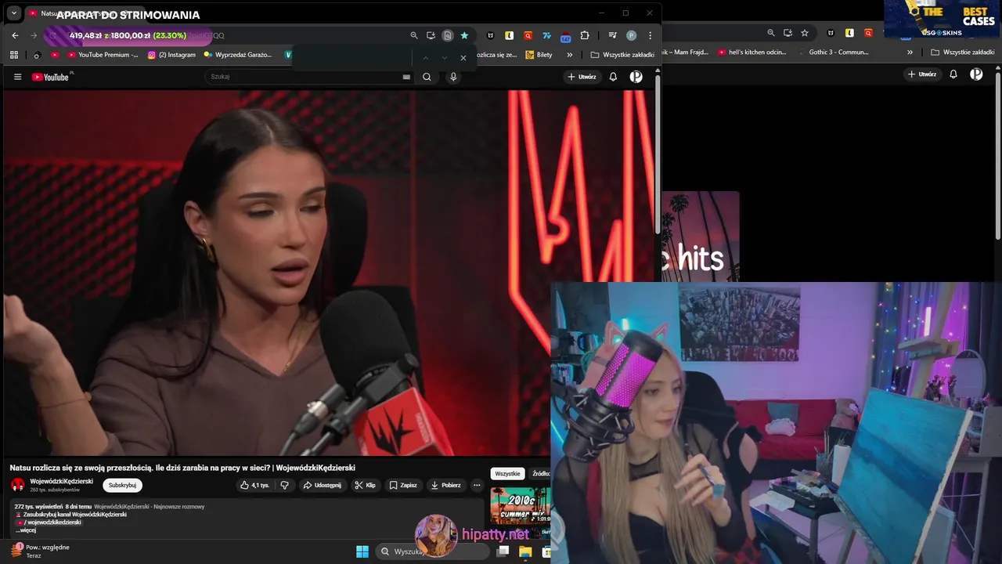Open the Utwórz create button in back window
This screenshot has height=564, width=1002.
(x=922, y=74)
